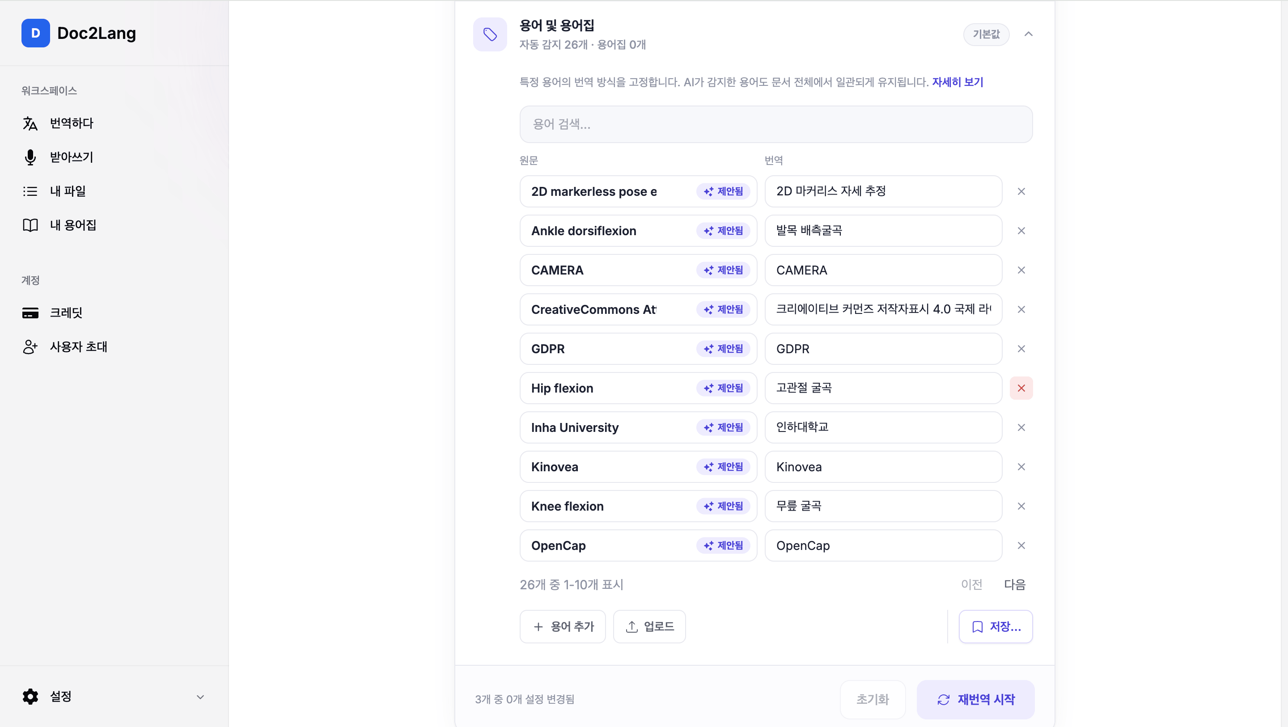
Task: Click 제안됨 badge on OpenCap row
Action: click(723, 545)
